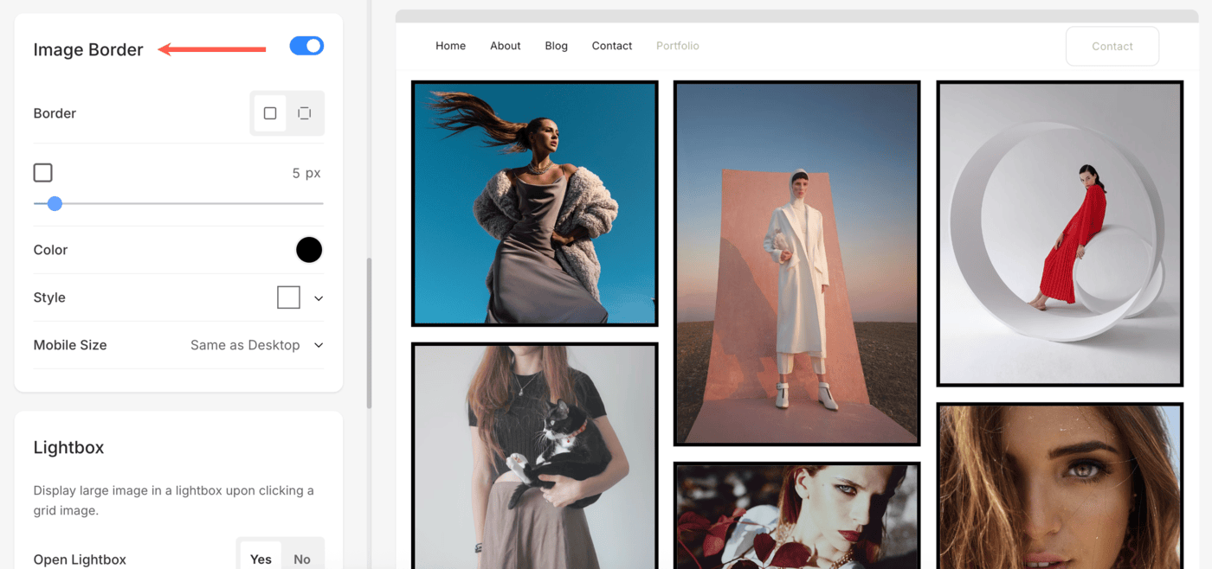Open the white coat desert photo
Viewport: 1212px width, 569px height.
(x=796, y=263)
